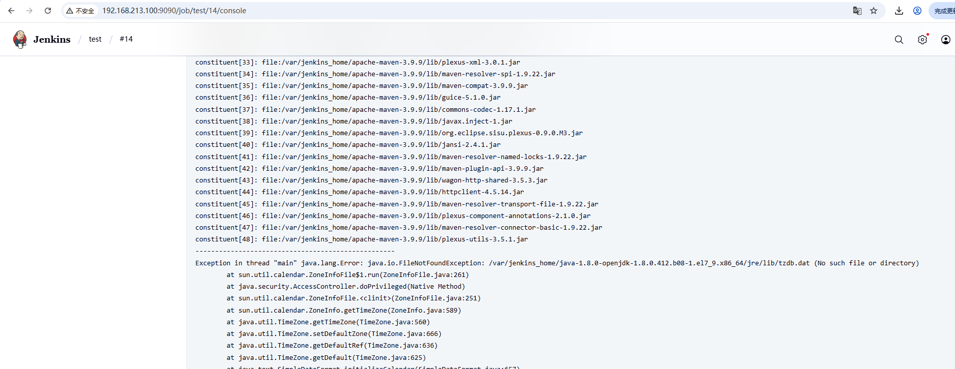
Task: Open Manage Jenkins gear icon
Action: (x=922, y=40)
